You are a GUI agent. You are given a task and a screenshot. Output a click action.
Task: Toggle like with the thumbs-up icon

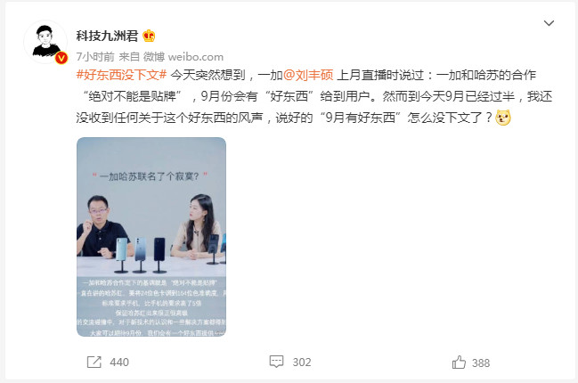tap(459, 363)
